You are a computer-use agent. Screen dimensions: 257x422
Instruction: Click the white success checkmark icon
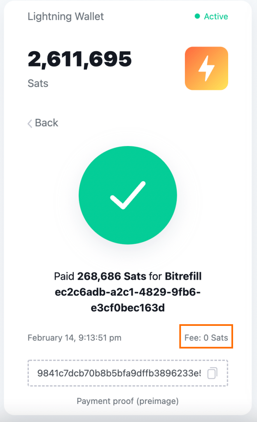coord(128,195)
